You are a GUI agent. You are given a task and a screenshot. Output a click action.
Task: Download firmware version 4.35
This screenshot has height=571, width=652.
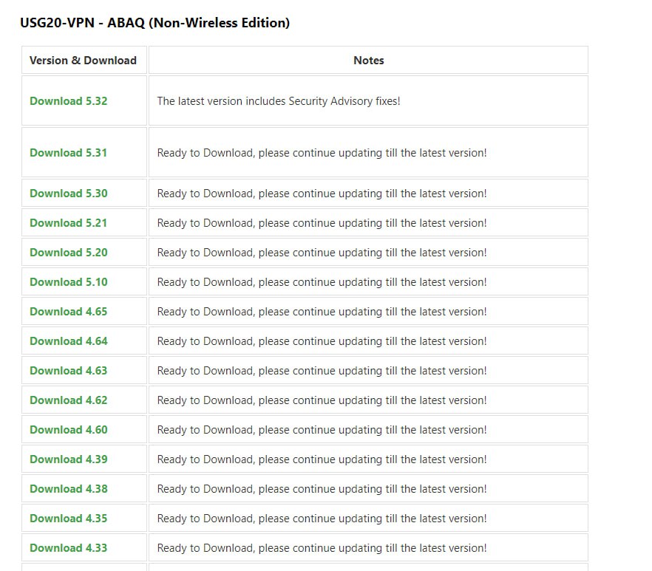68,519
